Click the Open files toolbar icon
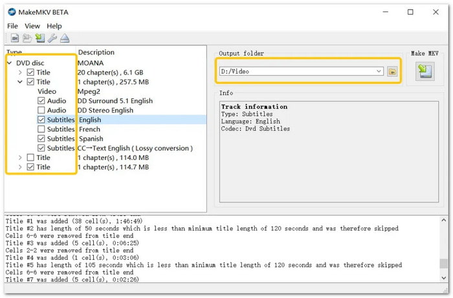This screenshot has height=298, width=453. (15, 38)
